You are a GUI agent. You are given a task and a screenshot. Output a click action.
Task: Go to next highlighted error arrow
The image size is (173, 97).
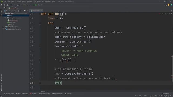click(x=171, y=14)
